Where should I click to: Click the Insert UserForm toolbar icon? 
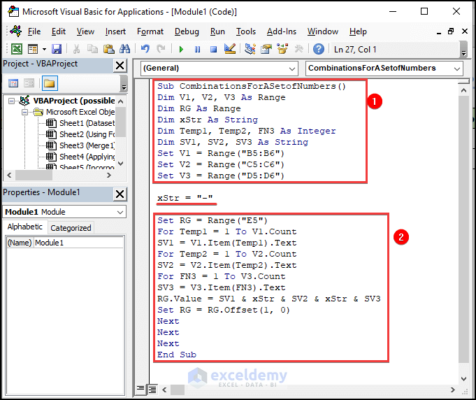32,49
